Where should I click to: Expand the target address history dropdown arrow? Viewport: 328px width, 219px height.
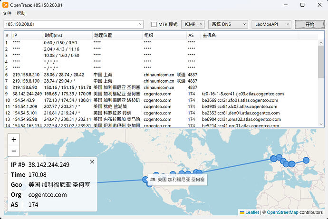[x=140, y=24]
